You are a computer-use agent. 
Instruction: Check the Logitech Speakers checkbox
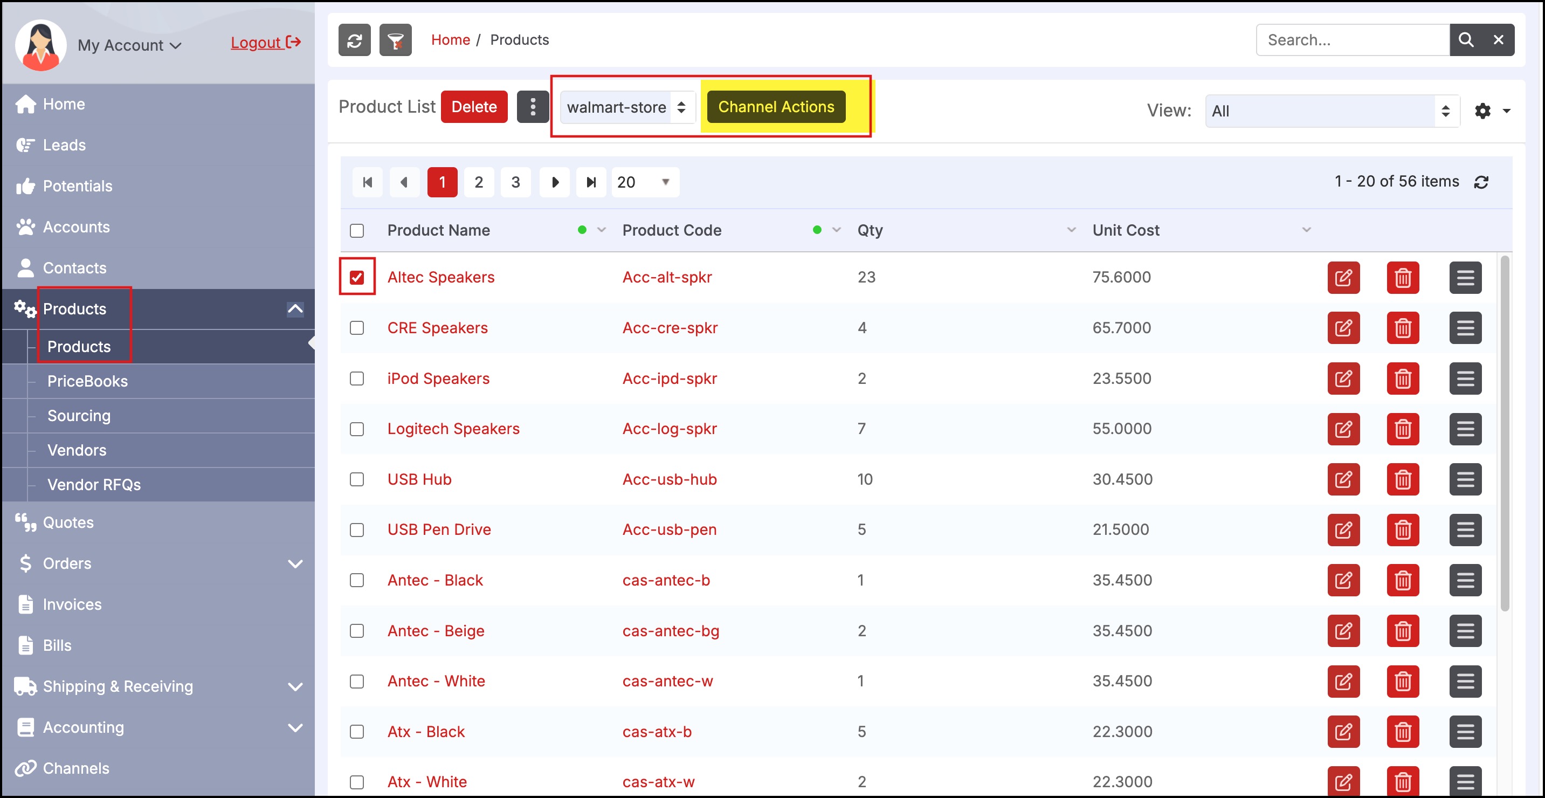tap(357, 429)
